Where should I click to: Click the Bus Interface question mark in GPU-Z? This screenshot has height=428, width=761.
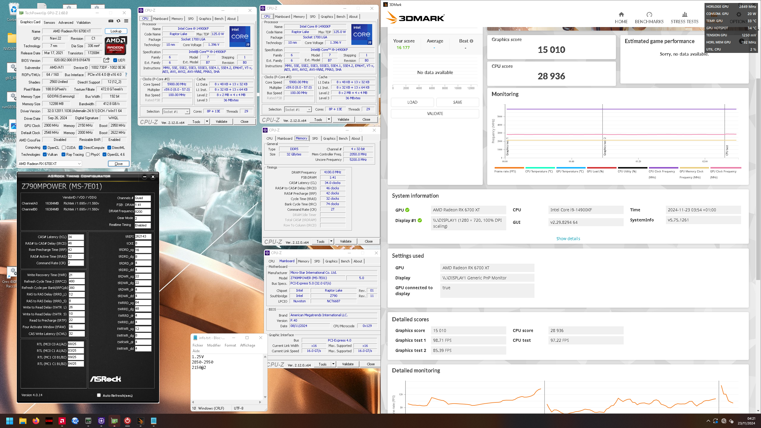pos(126,75)
